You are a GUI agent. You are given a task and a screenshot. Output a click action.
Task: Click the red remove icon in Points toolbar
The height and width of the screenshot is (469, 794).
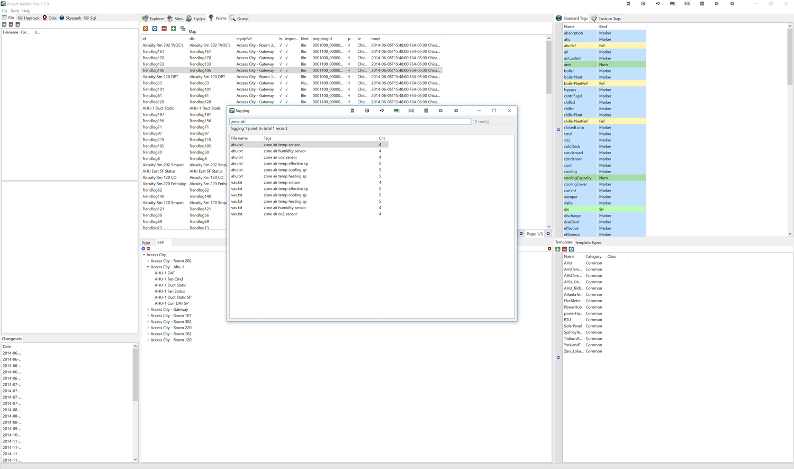click(x=164, y=29)
